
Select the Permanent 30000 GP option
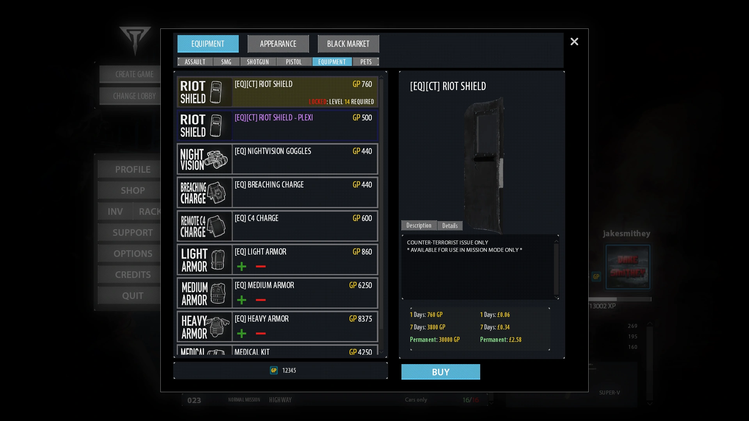coord(435,340)
